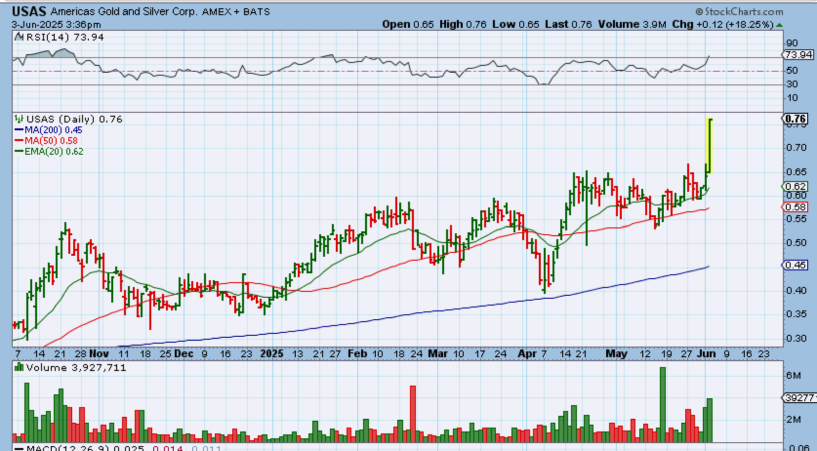Viewport: 817px width, 451px height.
Task: Click the tall red volume spike in late February
Action: pyautogui.click(x=413, y=414)
